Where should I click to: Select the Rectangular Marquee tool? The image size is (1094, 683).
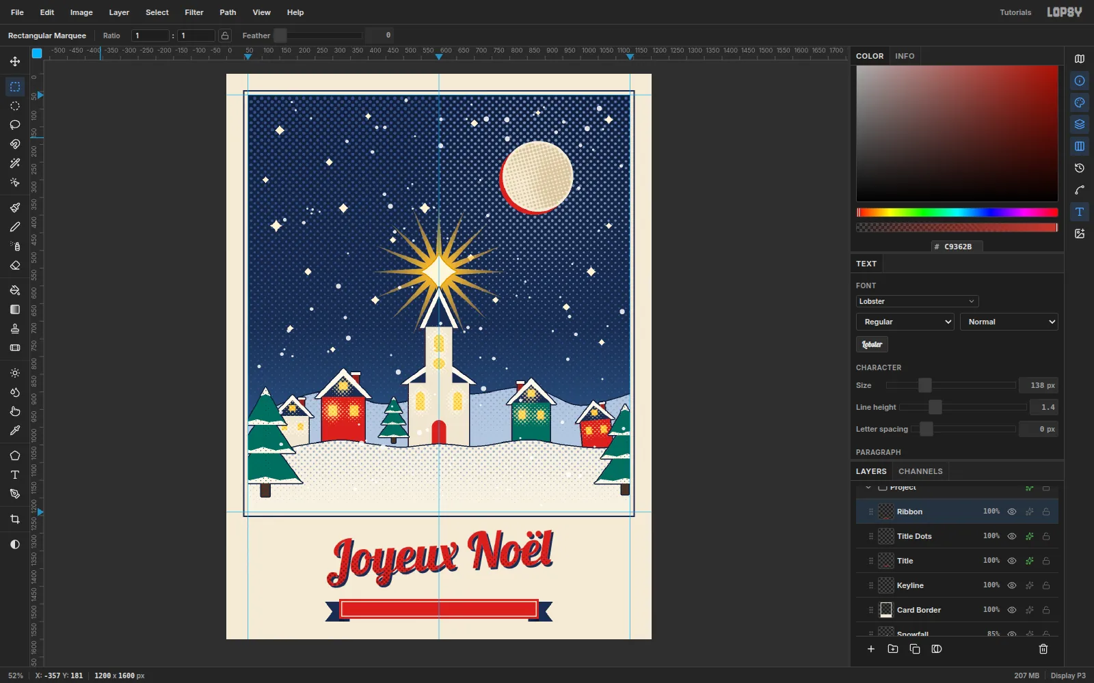click(x=15, y=87)
